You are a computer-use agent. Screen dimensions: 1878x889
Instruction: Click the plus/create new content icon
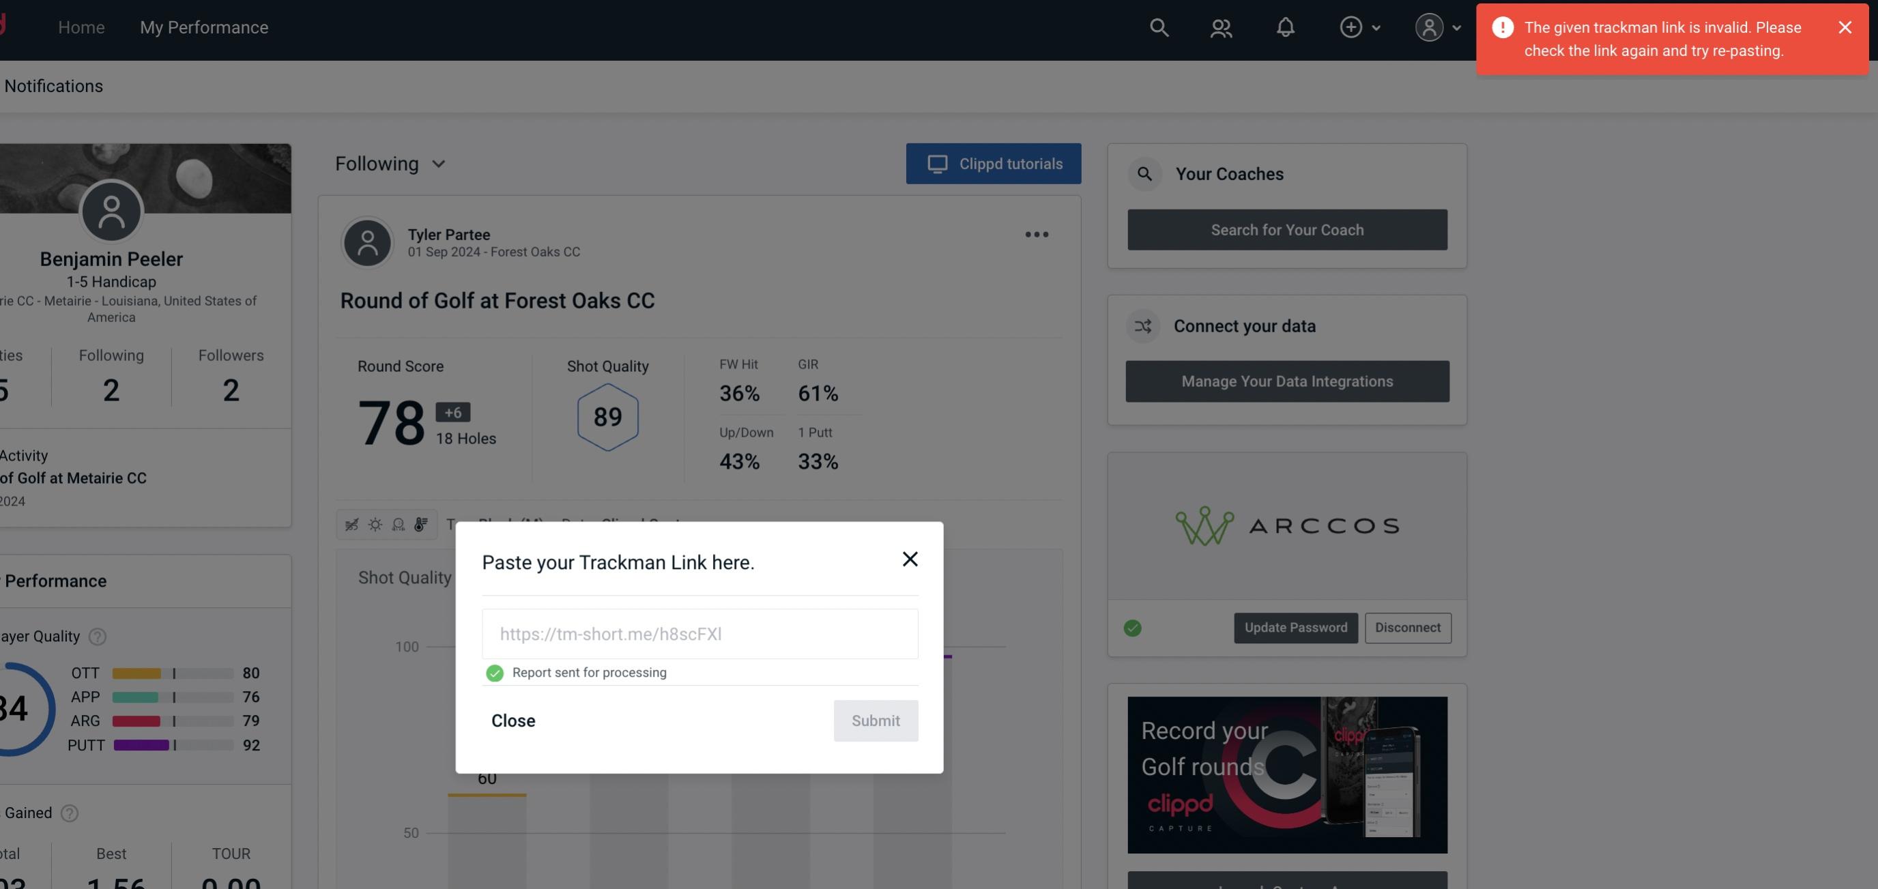tap(1351, 25)
